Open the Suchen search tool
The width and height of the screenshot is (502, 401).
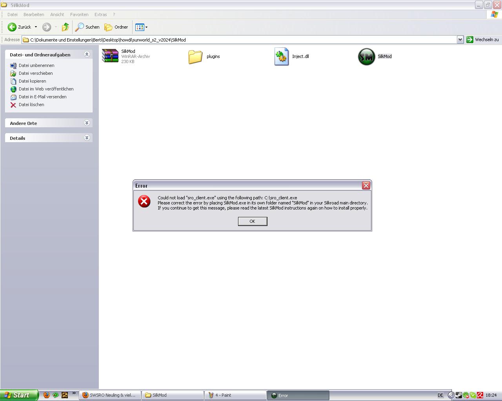point(87,27)
